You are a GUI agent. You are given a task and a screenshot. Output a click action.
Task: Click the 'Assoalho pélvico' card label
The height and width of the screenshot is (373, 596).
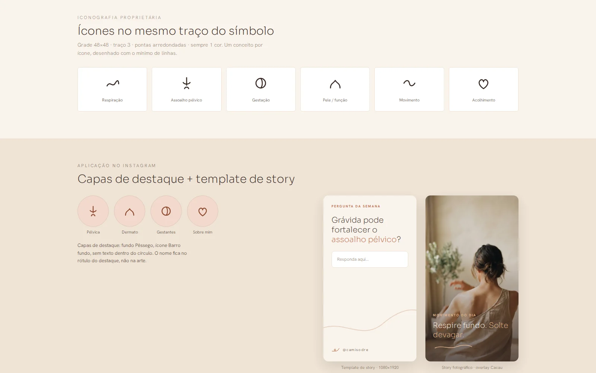coord(187,100)
